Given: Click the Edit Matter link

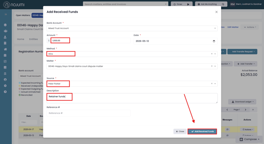Looking at the screenshot, I should [x=233, y=27].
